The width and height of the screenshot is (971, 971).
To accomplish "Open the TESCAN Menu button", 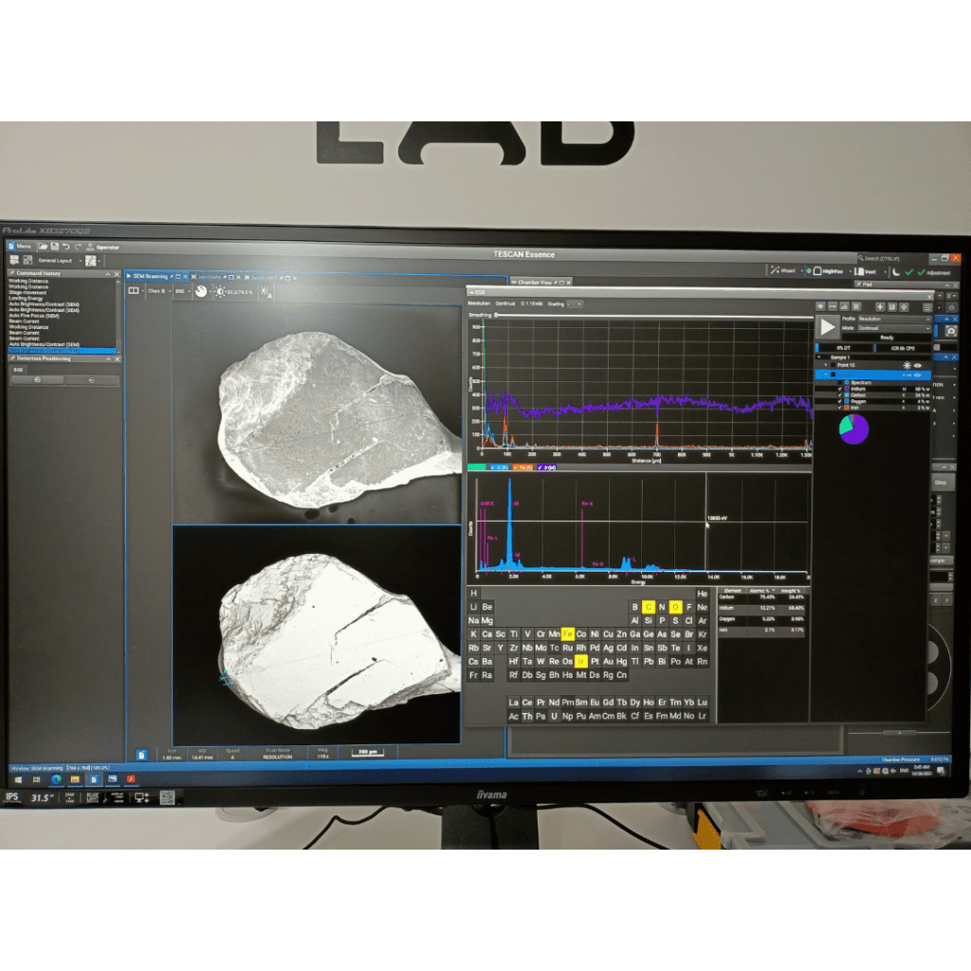I will point(20,246).
